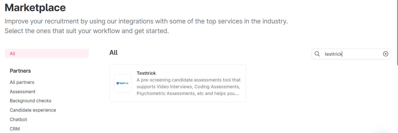This screenshot has width=398, height=133.
Task: Open the All partners category
Action: 22,82
